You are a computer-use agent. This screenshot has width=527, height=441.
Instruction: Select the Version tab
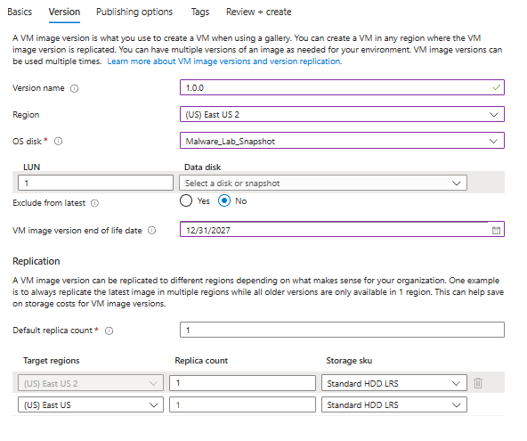coord(64,12)
